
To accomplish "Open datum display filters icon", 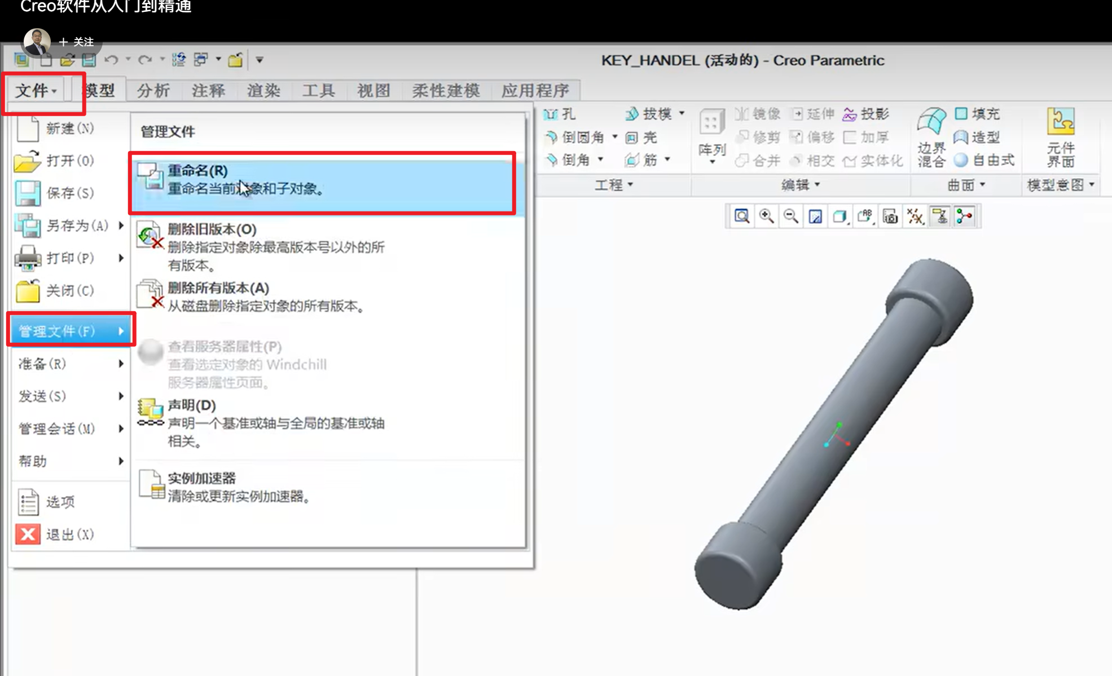I will (x=915, y=217).
